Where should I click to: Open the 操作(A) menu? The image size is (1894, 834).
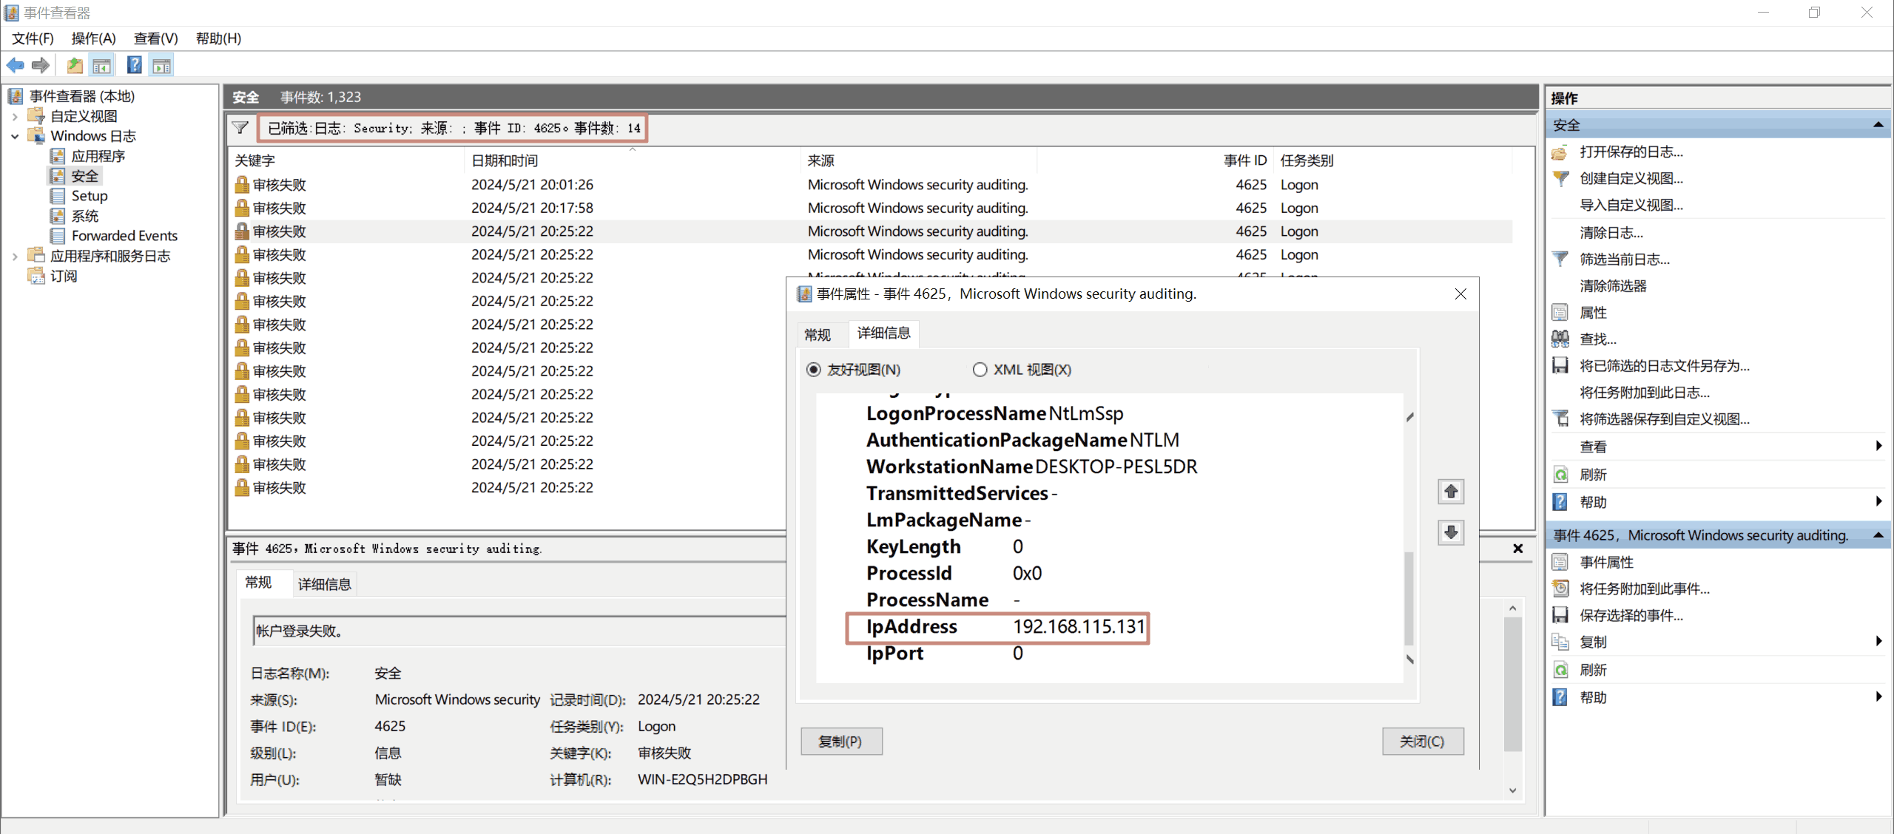(93, 38)
